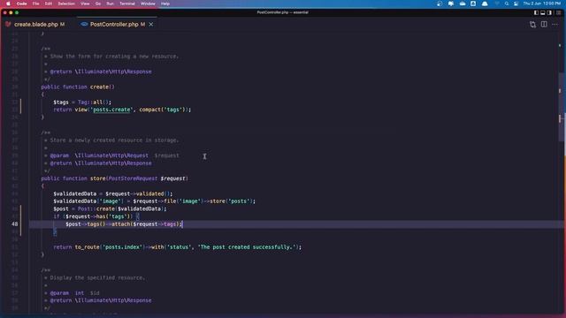
Task: Open the Terminal menu
Action: click(x=127, y=4)
